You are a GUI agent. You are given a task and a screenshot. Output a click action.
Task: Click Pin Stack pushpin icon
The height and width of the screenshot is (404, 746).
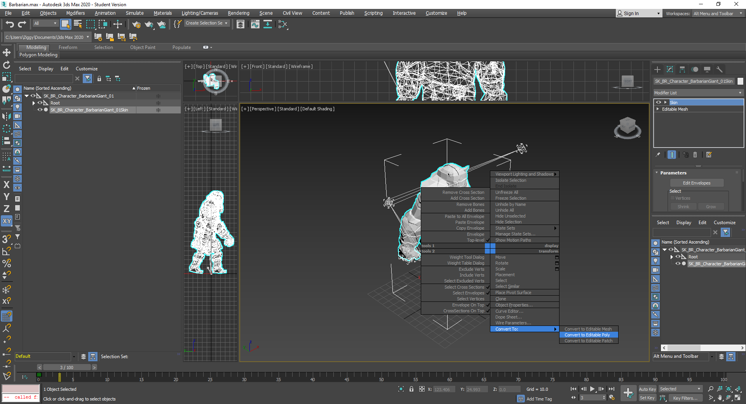658,155
